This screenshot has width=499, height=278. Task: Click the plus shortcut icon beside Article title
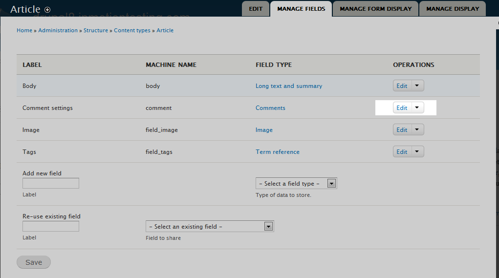(47, 10)
